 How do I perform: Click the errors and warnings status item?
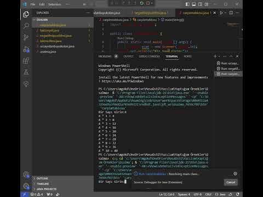tap(37, 194)
